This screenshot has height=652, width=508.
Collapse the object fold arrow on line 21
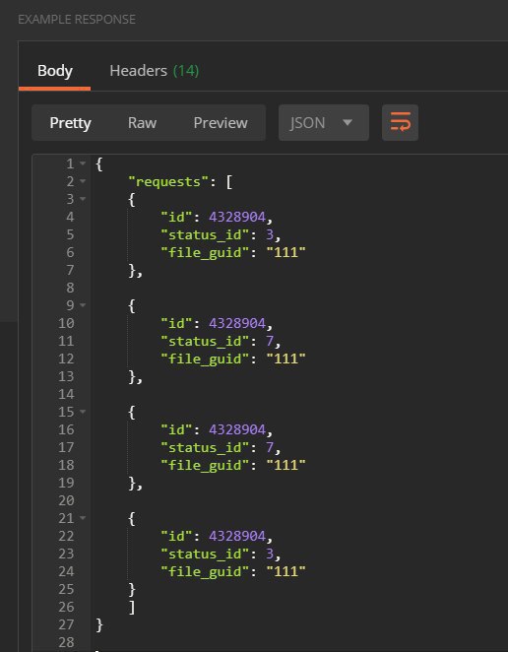click(x=83, y=518)
